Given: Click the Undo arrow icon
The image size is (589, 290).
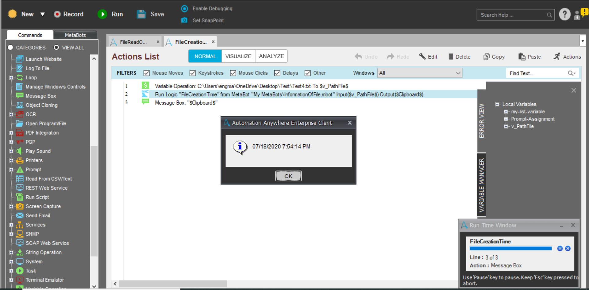Looking at the screenshot, I should pyautogui.click(x=358, y=56).
